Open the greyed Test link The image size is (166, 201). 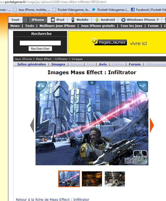pos(90,64)
